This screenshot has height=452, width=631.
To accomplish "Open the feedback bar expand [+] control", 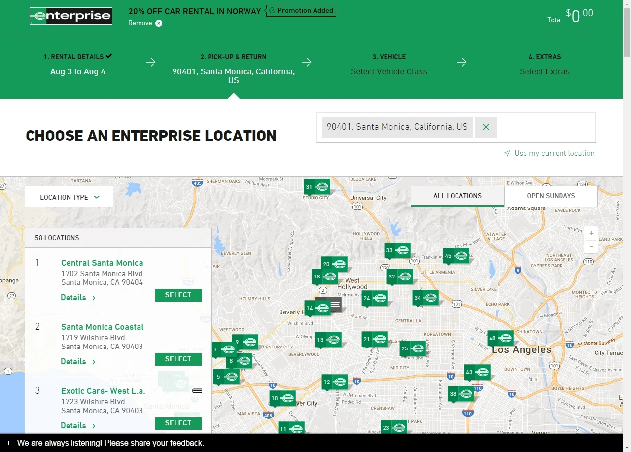I will [x=8, y=443].
